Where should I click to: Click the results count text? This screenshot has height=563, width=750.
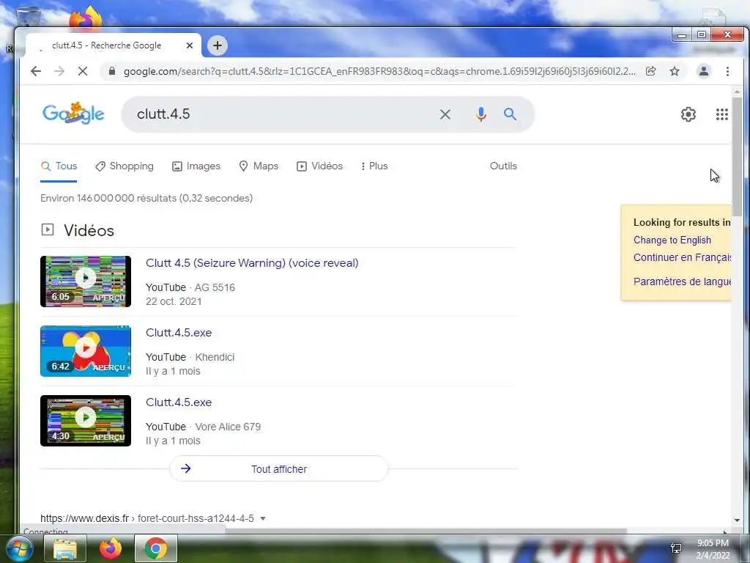tap(146, 198)
